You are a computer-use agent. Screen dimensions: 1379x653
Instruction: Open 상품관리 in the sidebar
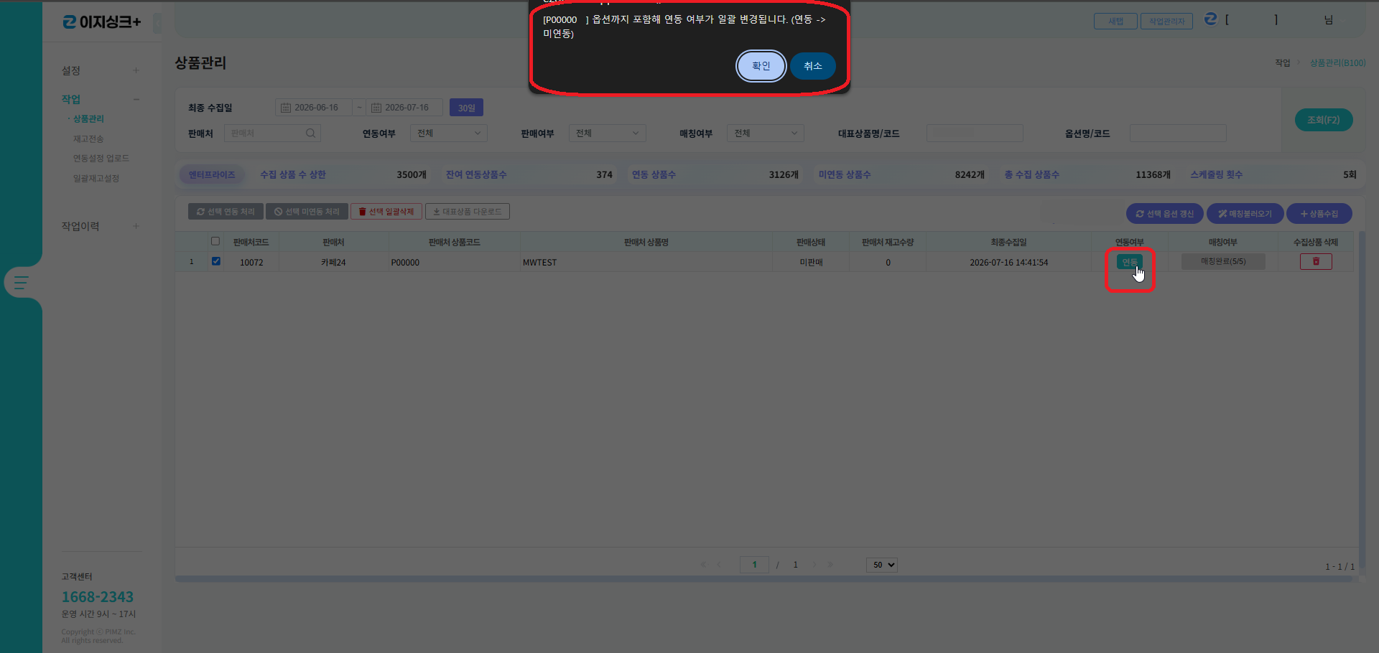[x=88, y=119]
